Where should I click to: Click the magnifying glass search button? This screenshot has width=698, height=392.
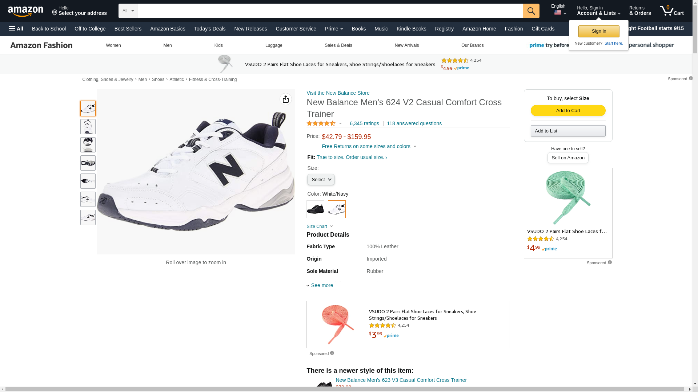click(531, 11)
